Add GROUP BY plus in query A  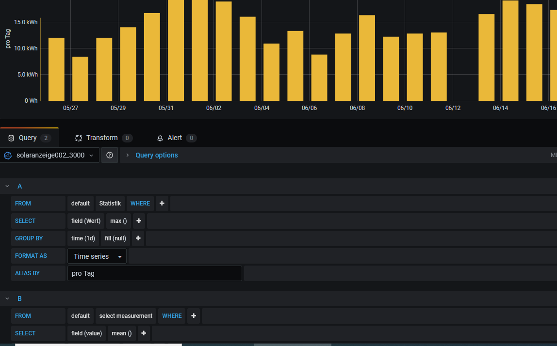coord(138,238)
